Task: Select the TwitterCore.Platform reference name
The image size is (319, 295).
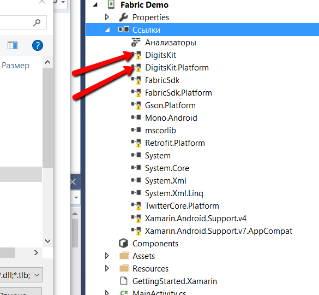Action: (x=182, y=206)
